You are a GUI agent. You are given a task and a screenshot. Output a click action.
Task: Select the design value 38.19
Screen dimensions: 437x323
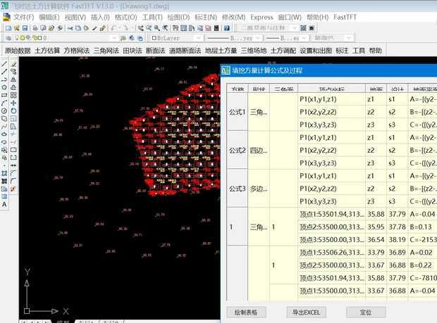point(398,240)
